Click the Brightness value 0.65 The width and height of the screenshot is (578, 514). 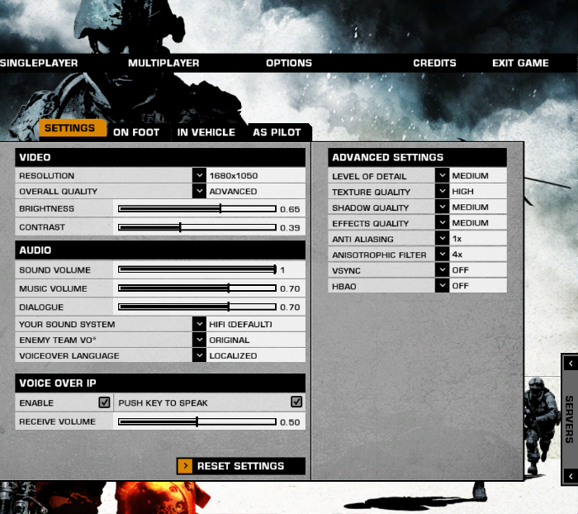click(290, 209)
